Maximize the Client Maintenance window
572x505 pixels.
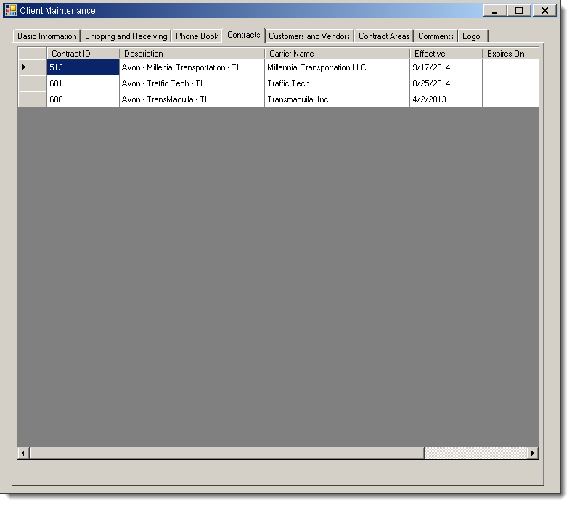click(519, 10)
